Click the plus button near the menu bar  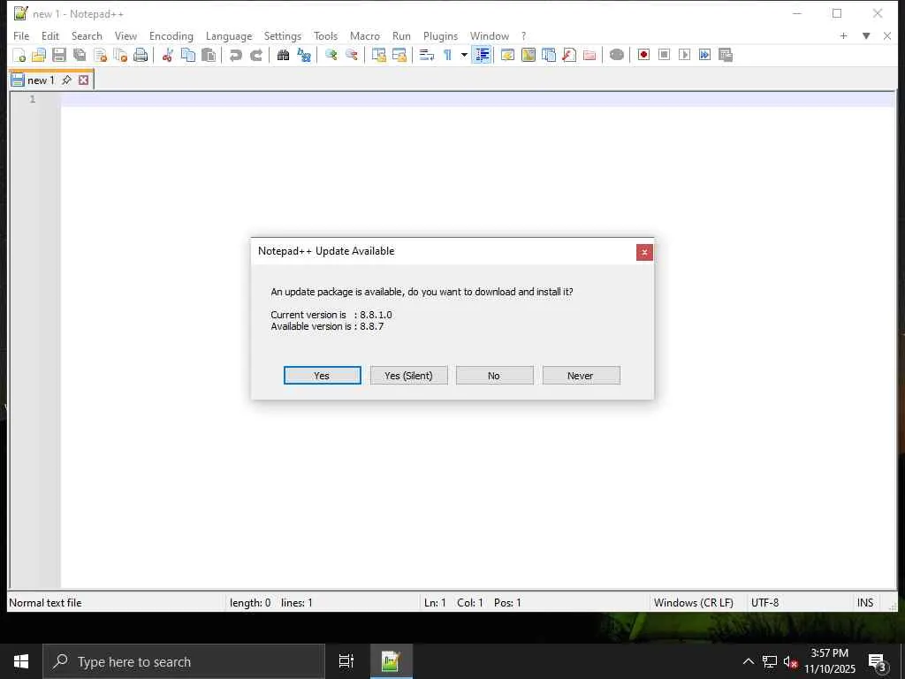(x=843, y=35)
